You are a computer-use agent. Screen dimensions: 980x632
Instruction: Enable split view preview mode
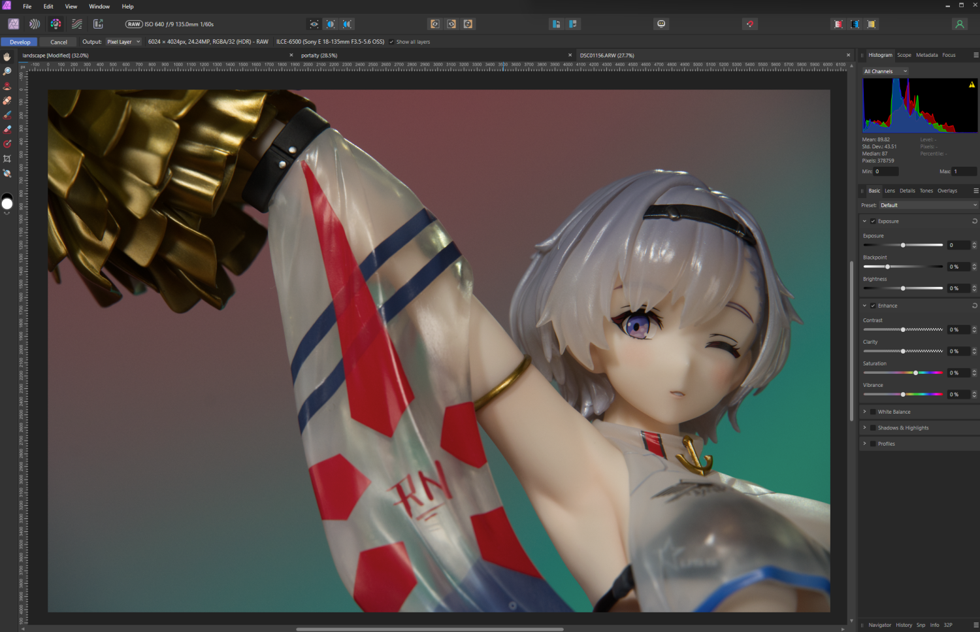tap(331, 24)
